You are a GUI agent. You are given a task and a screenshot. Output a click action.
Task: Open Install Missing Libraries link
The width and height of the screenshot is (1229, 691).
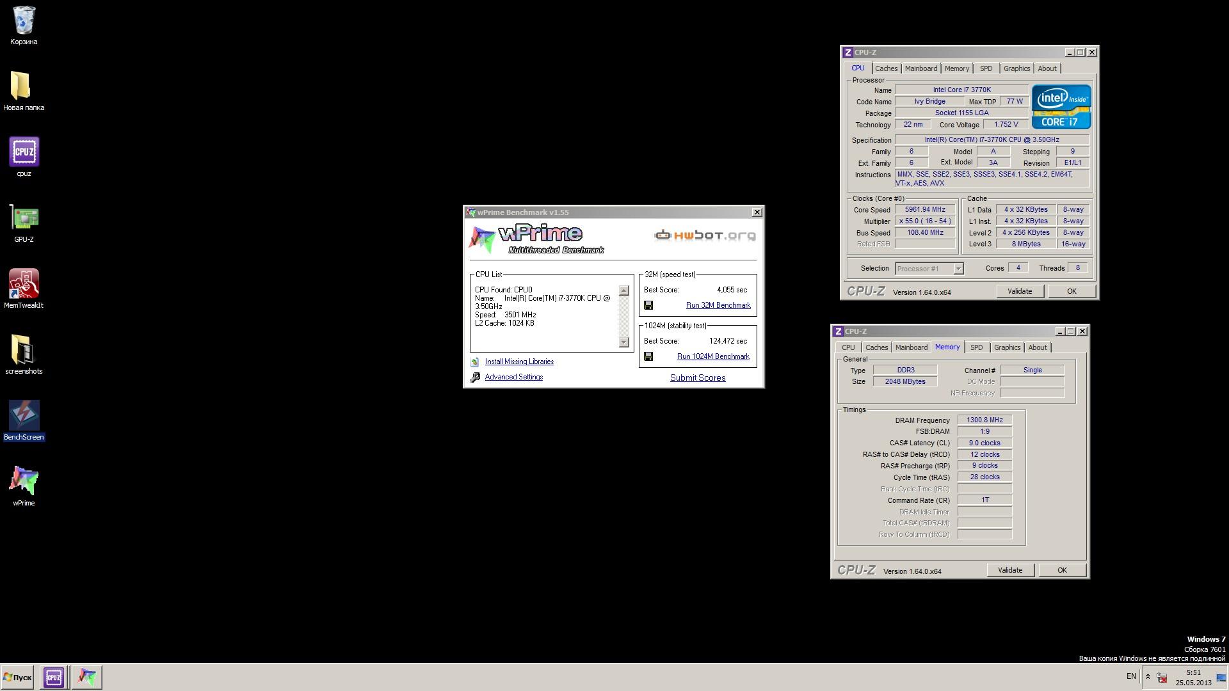[519, 362]
